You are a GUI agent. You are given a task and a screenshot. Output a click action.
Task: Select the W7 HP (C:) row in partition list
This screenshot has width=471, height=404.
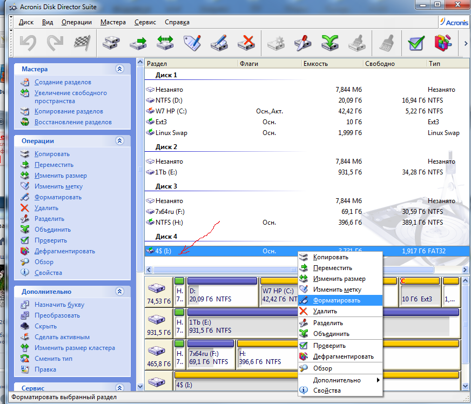(306, 111)
